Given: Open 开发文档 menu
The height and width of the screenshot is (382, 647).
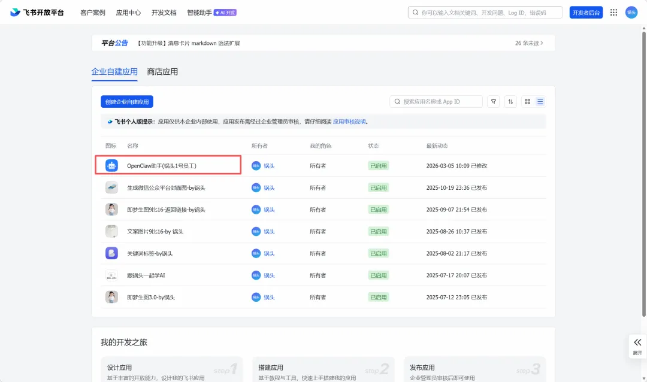Looking at the screenshot, I should pyautogui.click(x=164, y=13).
